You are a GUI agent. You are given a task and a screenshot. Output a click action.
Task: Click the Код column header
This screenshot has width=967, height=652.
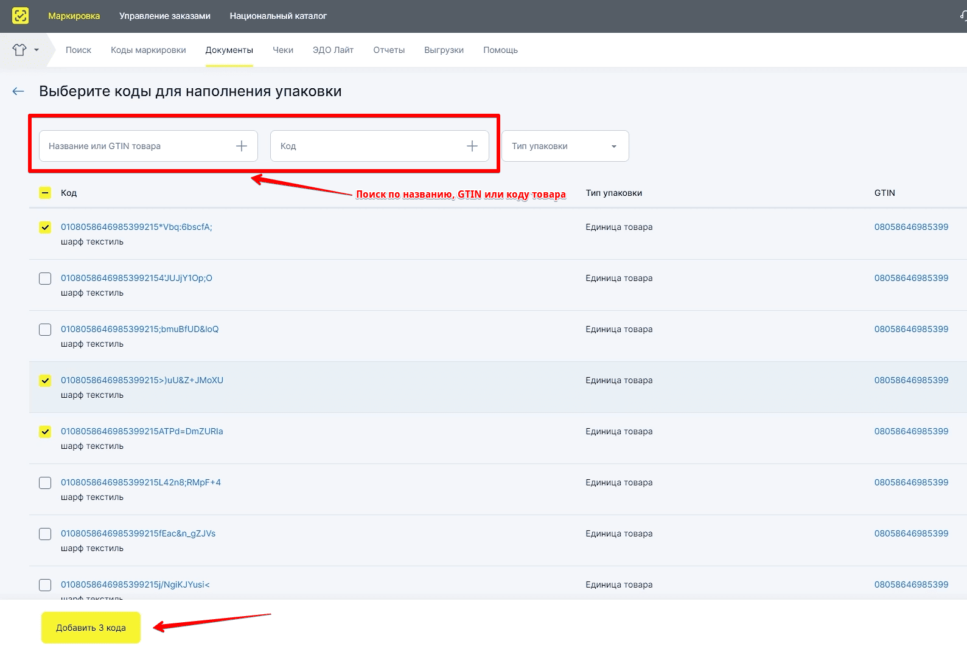[x=69, y=193]
